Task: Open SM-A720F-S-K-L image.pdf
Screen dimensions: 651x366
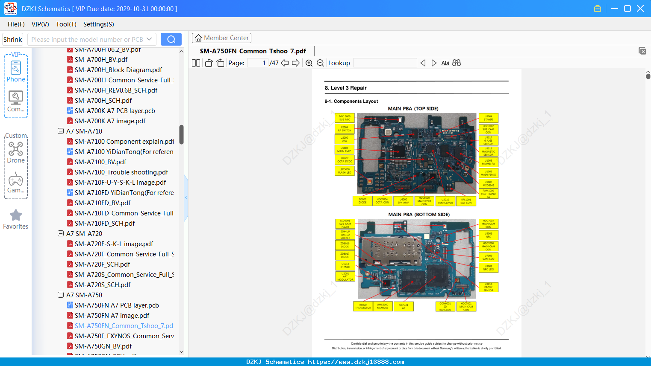Action: pyautogui.click(x=114, y=244)
